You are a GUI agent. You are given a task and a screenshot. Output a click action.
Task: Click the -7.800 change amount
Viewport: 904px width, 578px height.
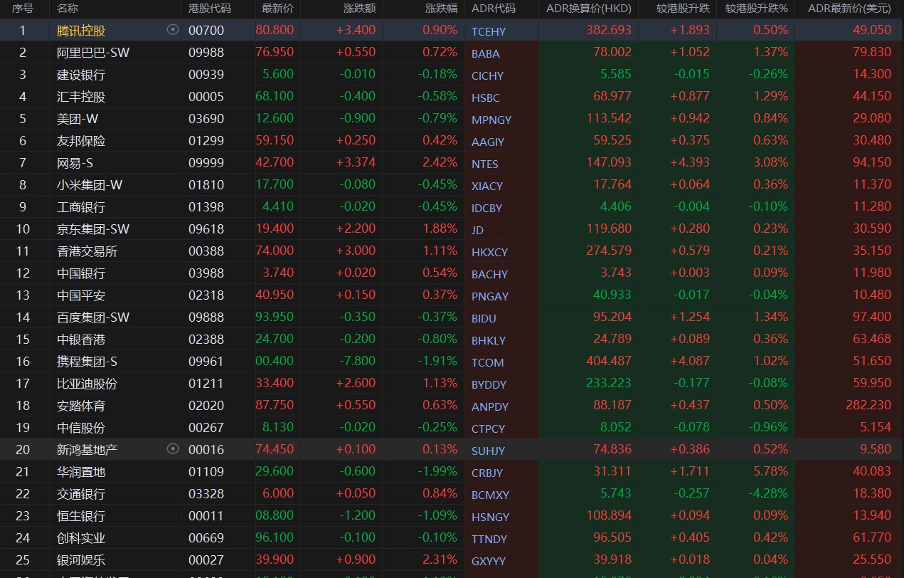pos(356,361)
